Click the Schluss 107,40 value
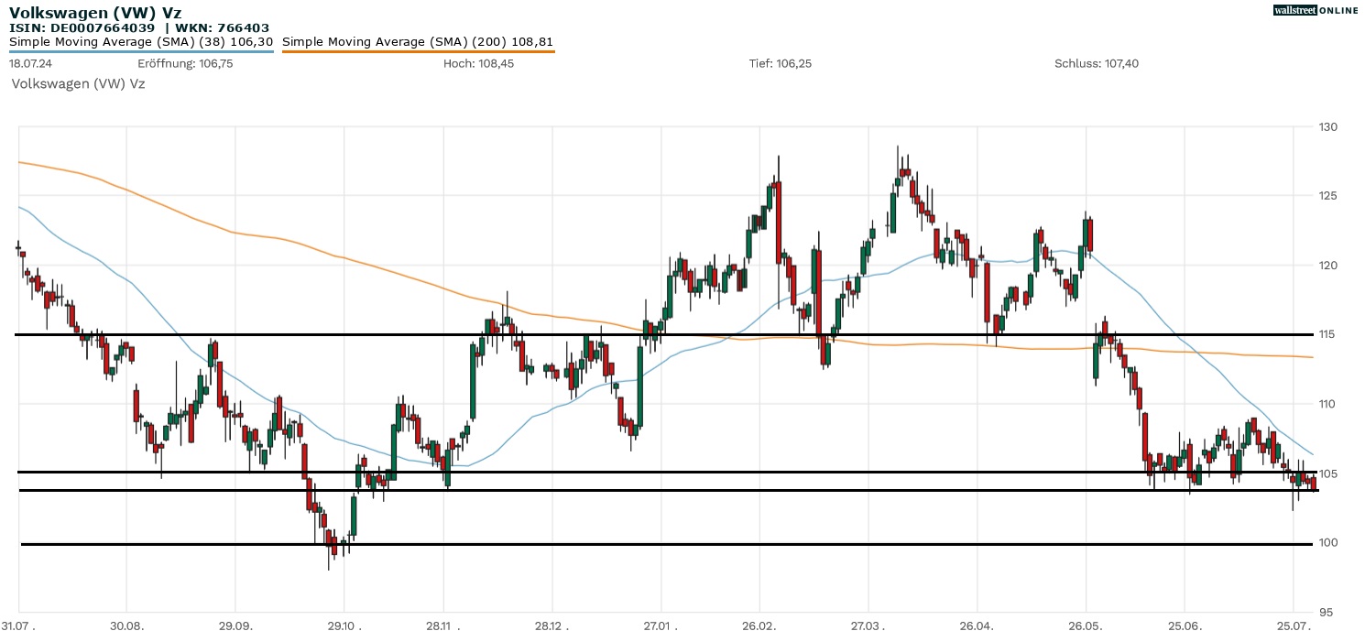Screen dimensions: 1365x631 pos(1096,64)
